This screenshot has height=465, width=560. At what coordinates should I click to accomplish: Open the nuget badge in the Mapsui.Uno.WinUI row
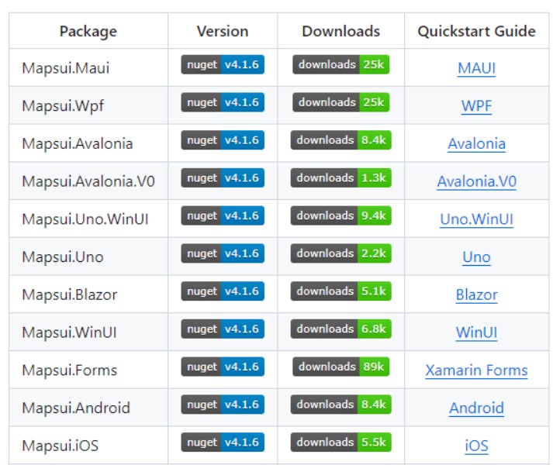(223, 215)
